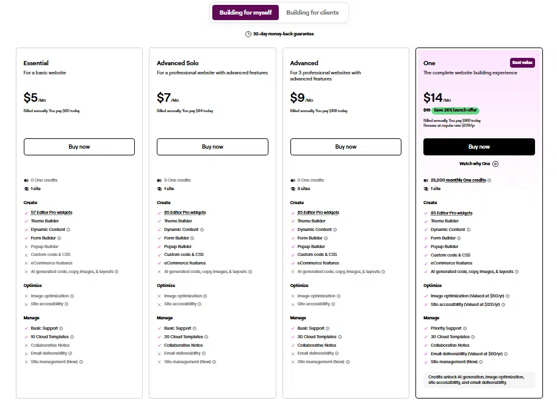Click the site icon beside 1 site under Advanced Solo

160,188
